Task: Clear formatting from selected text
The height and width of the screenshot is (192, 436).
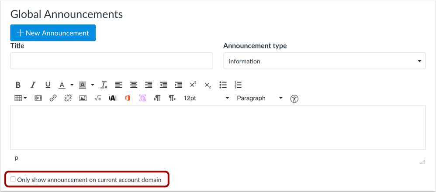Action: (x=104, y=85)
